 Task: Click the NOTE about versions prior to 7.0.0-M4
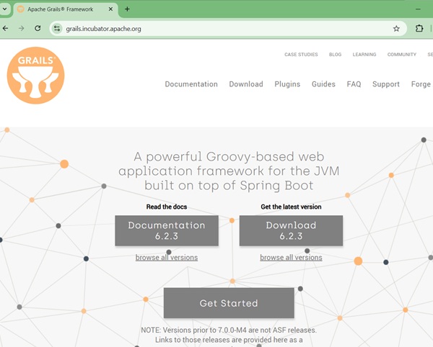click(229, 335)
